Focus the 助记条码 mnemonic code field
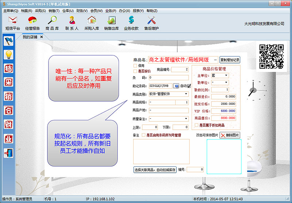Screen dimensions: 292x203 161,86
